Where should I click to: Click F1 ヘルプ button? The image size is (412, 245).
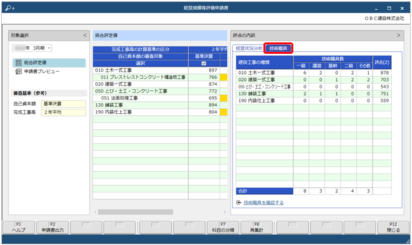[x=18, y=227]
